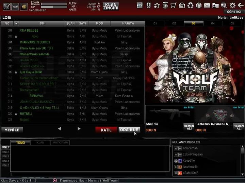Image resolution: width=245 pixels, height=183 pixels.
Task: Open the shopping cart store
Action: coord(174,5)
